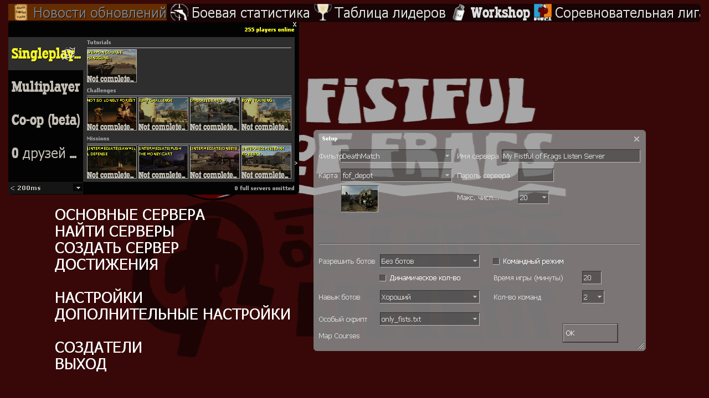The image size is (709, 398).
Task: Click the crosshair icon for Боевая статистика
Action: coord(179,12)
